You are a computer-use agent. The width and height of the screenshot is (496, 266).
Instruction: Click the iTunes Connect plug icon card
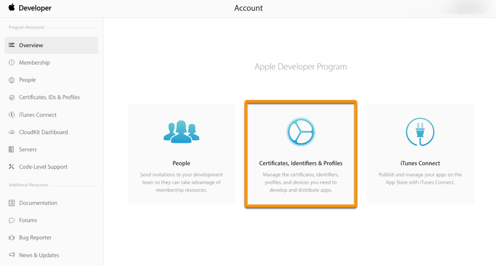point(420,132)
